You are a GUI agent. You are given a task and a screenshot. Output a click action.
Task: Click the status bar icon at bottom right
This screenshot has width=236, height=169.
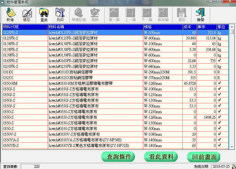234,166
